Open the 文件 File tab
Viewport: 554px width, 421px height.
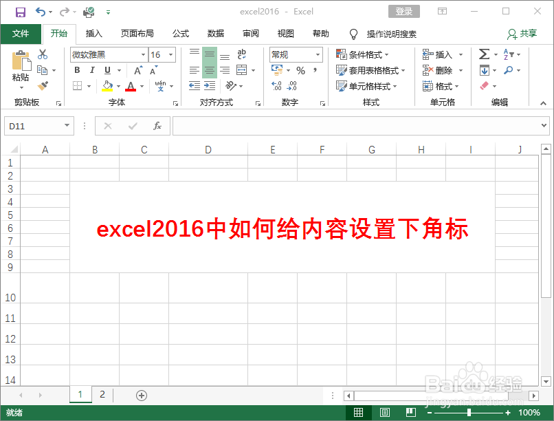(x=21, y=34)
